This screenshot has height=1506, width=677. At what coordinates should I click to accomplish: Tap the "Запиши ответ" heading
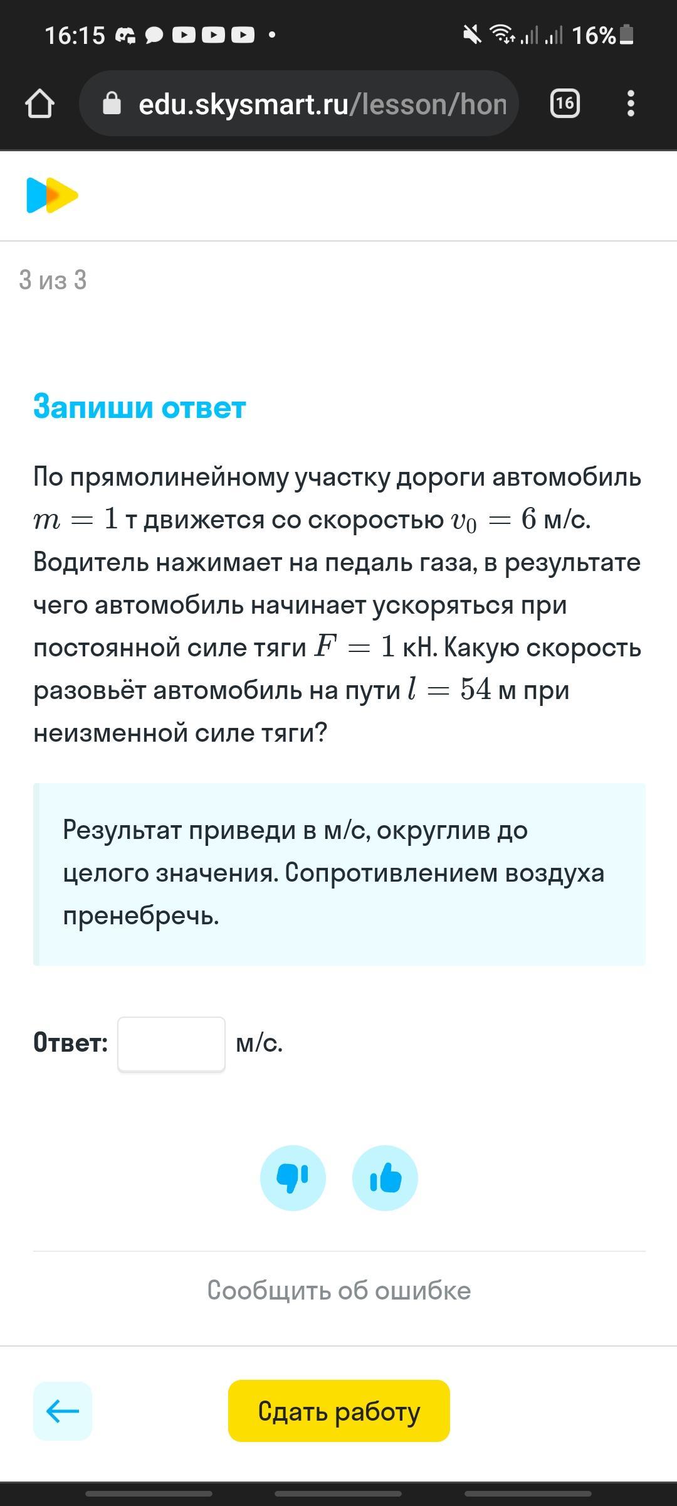coord(139,407)
